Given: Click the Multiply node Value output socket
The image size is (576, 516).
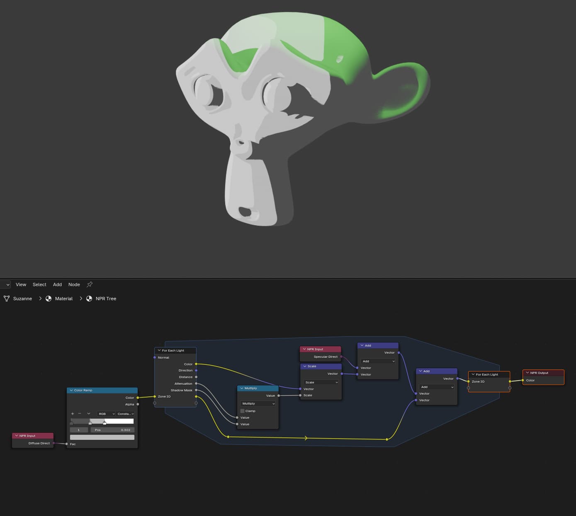Looking at the screenshot, I should point(279,395).
